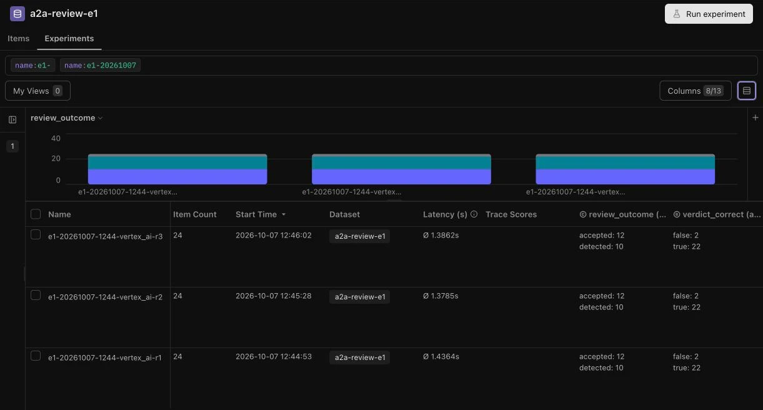This screenshot has width=763, height=410.
Task: Tick the checkbox for the vertex_ai-r1 row
Action: [36, 356]
